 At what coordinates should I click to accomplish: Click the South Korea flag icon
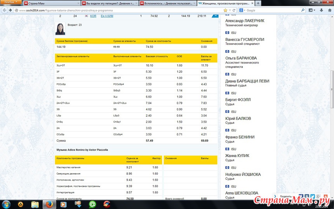point(86,16)
